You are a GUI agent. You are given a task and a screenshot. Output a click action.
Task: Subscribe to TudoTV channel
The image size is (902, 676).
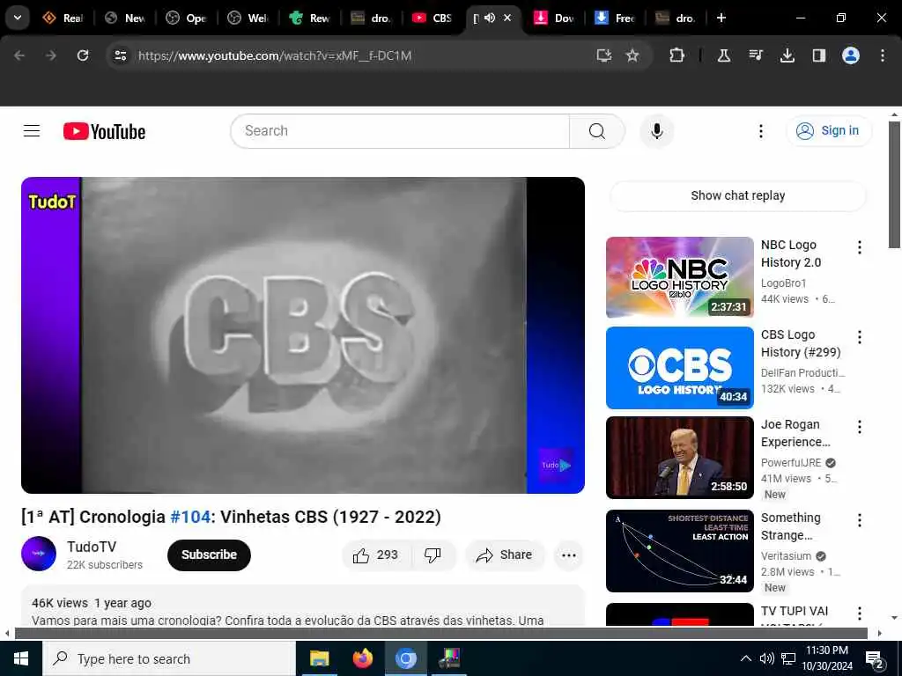(x=209, y=555)
